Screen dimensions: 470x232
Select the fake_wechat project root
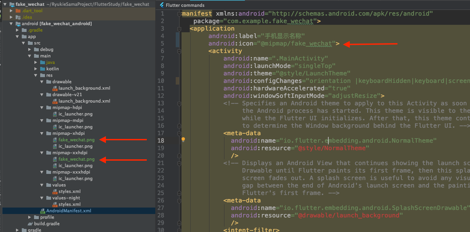pos(30,4)
